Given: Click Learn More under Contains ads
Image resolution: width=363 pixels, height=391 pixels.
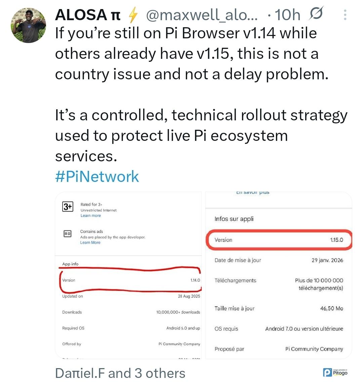Looking at the screenshot, I should point(90,242).
